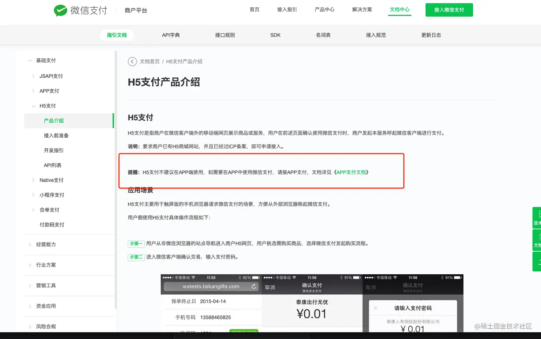This screenshot has height=339, width=541.
Task: Switch to the 接入规范 tab
Action: pos(376,35)
